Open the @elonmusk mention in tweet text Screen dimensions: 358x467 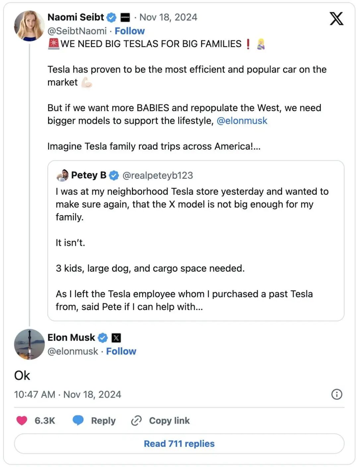pos(242,121)
